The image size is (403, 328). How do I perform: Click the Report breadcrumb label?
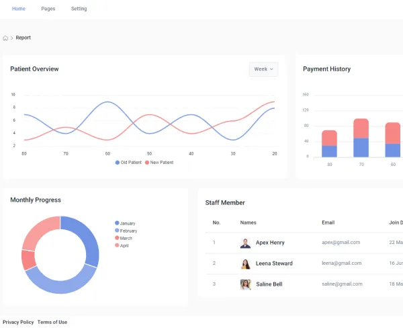(x=23, y=38)
